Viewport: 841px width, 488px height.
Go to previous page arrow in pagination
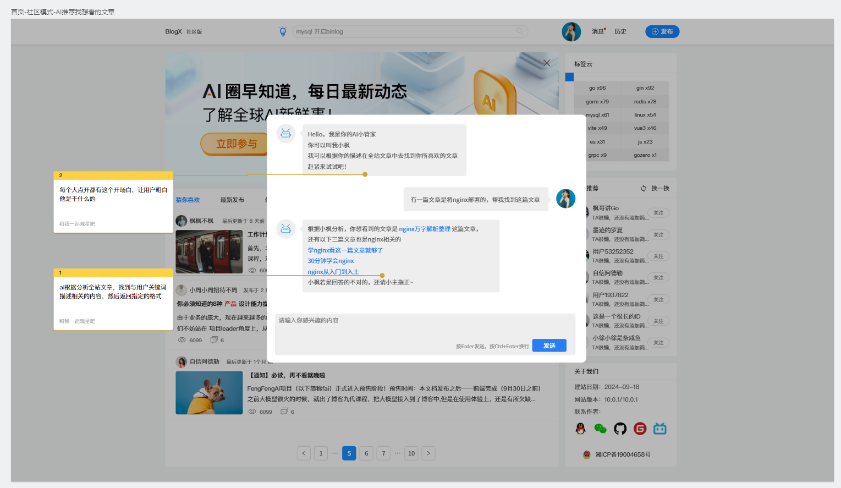coord(304,453)
